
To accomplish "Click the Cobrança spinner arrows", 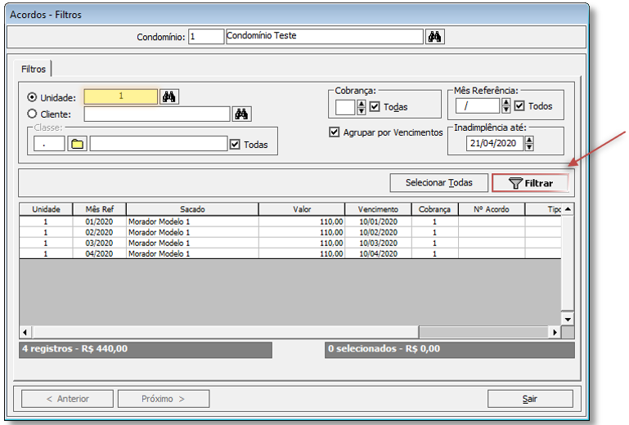I will coord(362,106).
